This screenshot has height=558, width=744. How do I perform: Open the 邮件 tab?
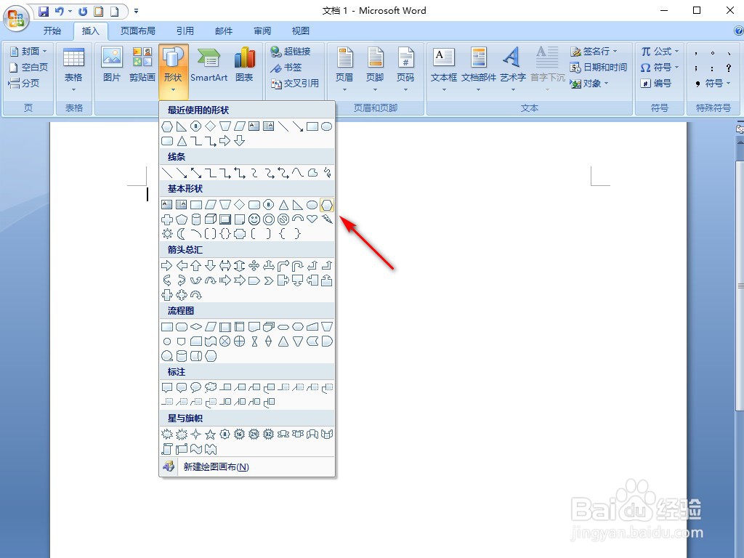point(224,31)
